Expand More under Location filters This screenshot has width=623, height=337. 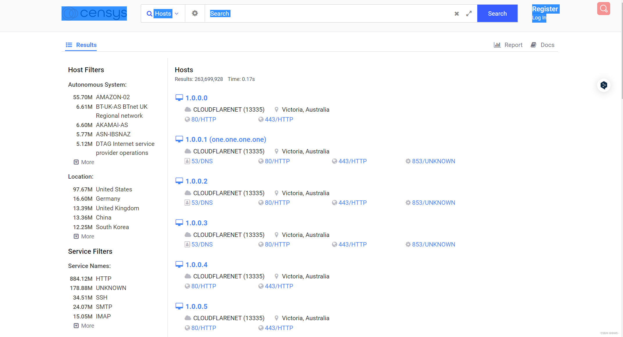coord(84,236)
